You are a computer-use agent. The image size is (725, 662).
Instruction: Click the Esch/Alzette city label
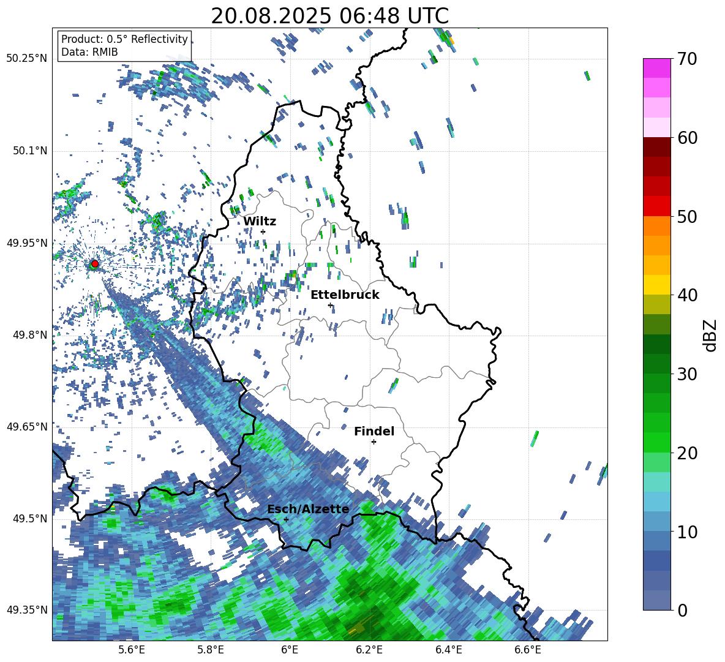click(308, 510)
